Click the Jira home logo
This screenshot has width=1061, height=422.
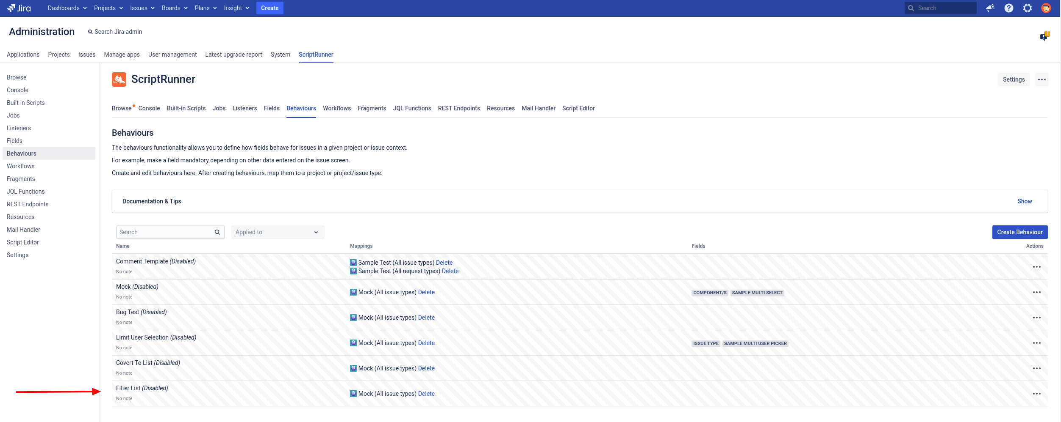(x=19, y=8)
